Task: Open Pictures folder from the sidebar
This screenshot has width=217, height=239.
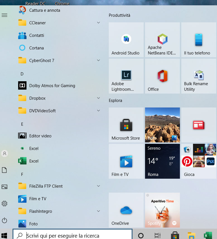Action: pos(4,187)
